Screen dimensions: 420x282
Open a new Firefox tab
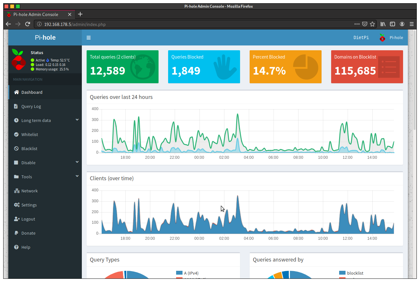coord(80,14)
